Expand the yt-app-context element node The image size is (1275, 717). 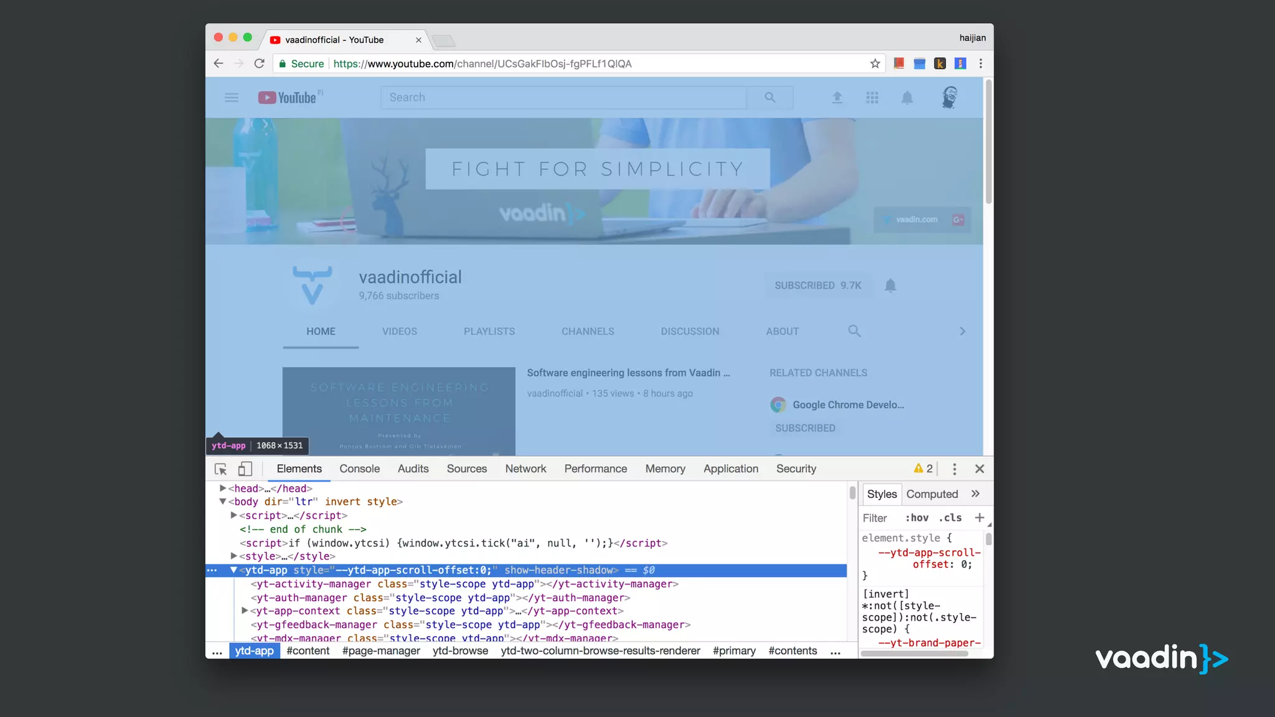click(x=245, y=611)
